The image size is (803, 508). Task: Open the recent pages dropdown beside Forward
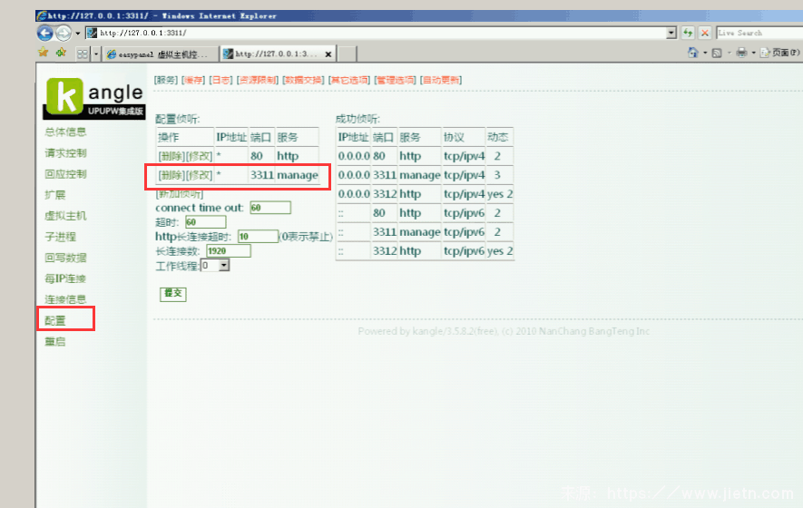pos(78,34)
